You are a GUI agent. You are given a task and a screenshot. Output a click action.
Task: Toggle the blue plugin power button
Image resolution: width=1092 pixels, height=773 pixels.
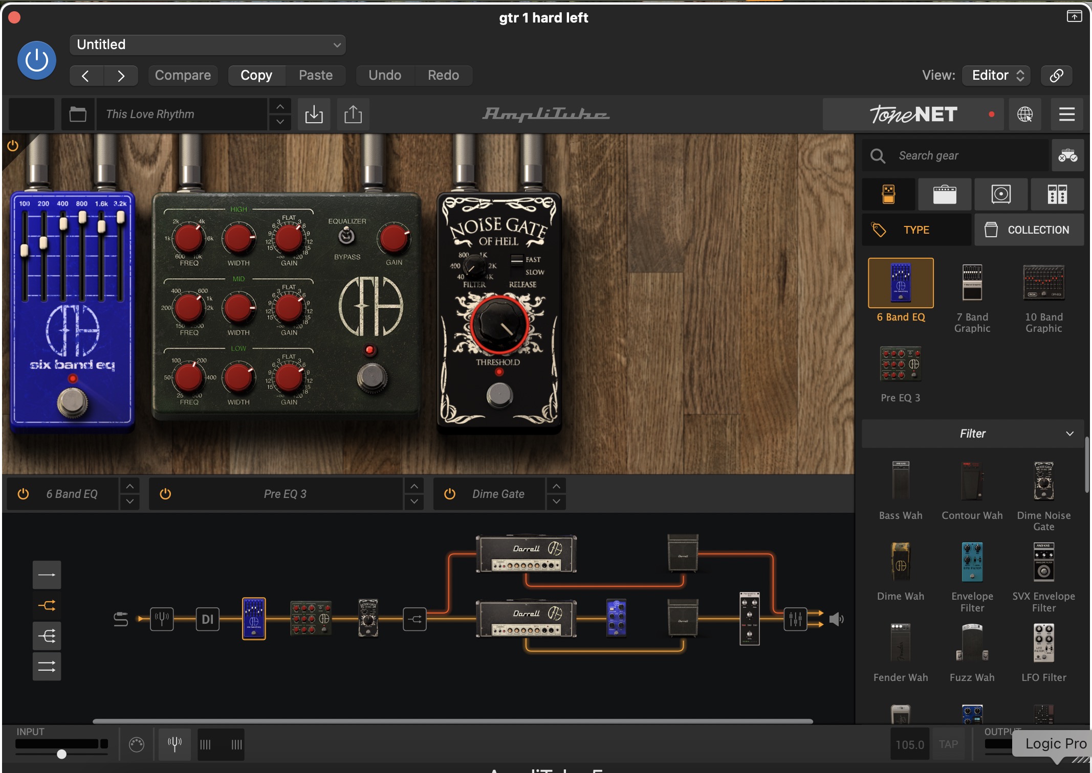coord(37,60)
